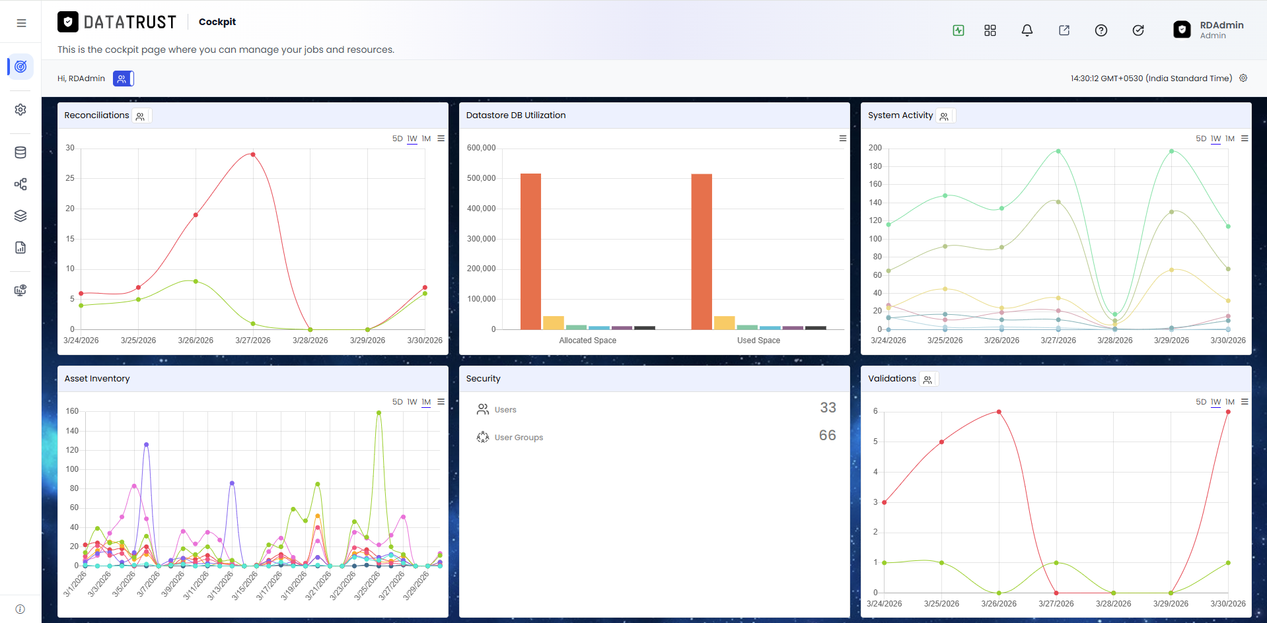
Task: Open the notifications bell
Action: coord(1027,30)
